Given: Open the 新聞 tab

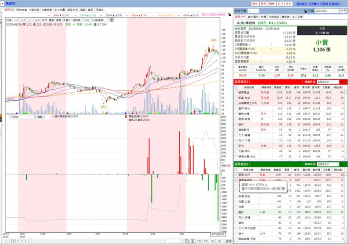Looking at the screenshot, I should click(263, 17).
